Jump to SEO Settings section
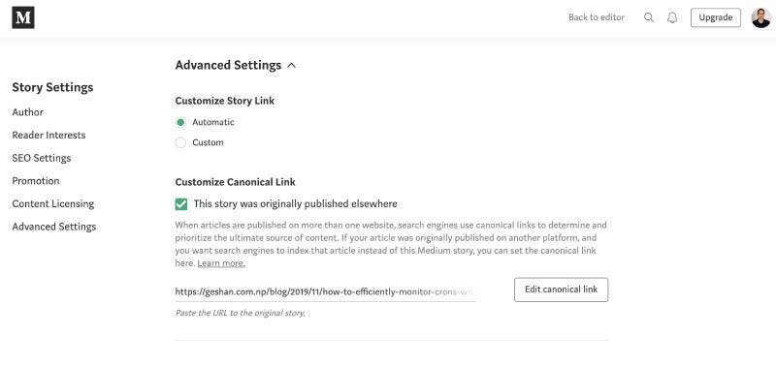Viewport: 776px width, 366px height. 42,158
